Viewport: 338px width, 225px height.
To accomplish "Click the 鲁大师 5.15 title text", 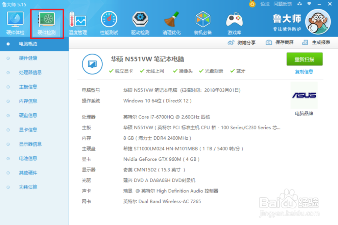I will (x=14, y=4).
